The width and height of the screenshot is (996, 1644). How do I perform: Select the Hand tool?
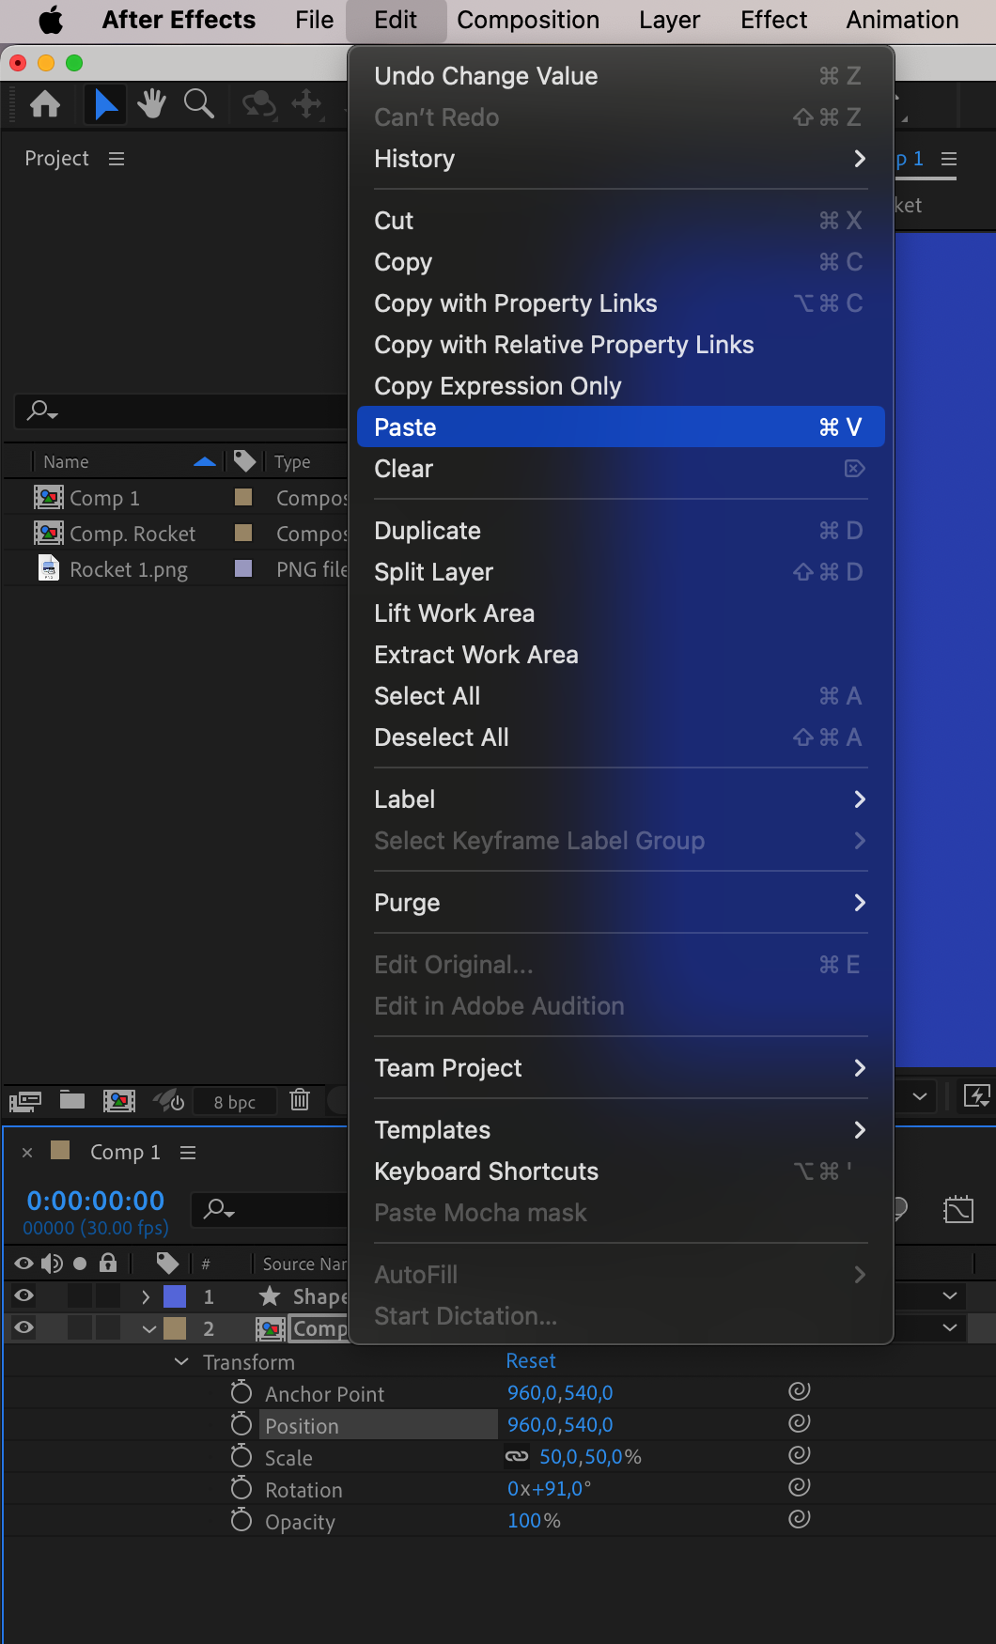[151, 103]
